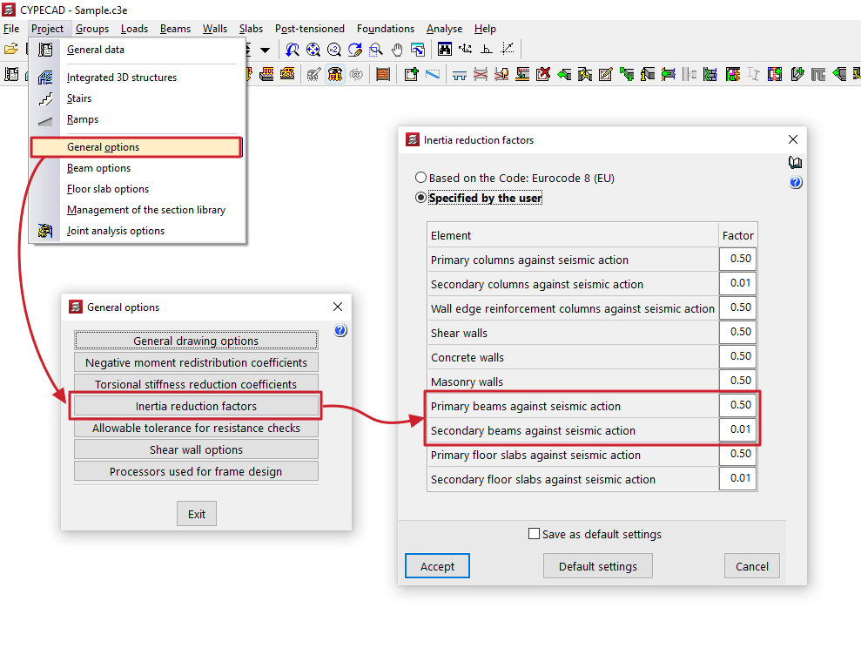Click the book icon in Inertia reduction dialog
This screenshot has width=861, height=655.
coord(795,162)
